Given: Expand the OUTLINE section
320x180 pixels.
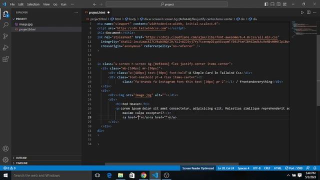Looking at the screenshot, I should pyautogui.click(x=46, y=158).
